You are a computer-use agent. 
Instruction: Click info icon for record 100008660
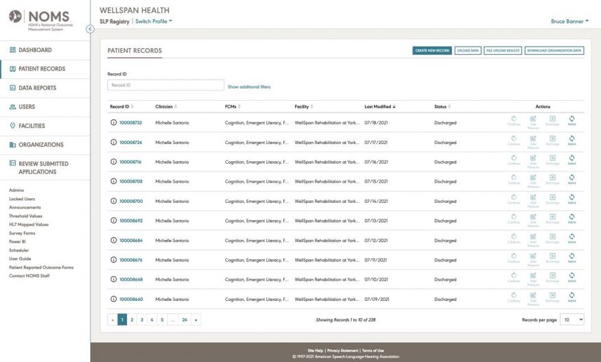(x=114, y=299)
